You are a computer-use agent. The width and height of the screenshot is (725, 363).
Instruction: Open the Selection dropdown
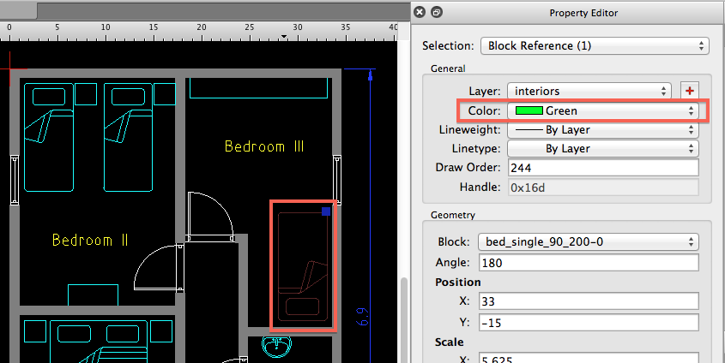click(594, 45)
